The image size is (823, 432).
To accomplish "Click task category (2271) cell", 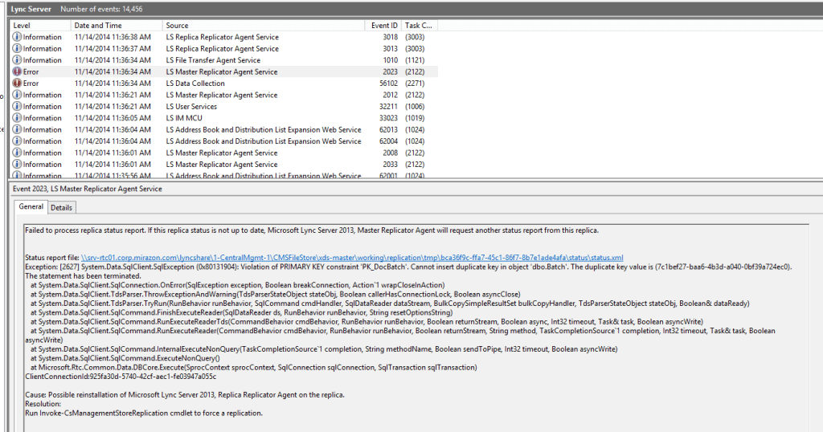I will 415,84.
